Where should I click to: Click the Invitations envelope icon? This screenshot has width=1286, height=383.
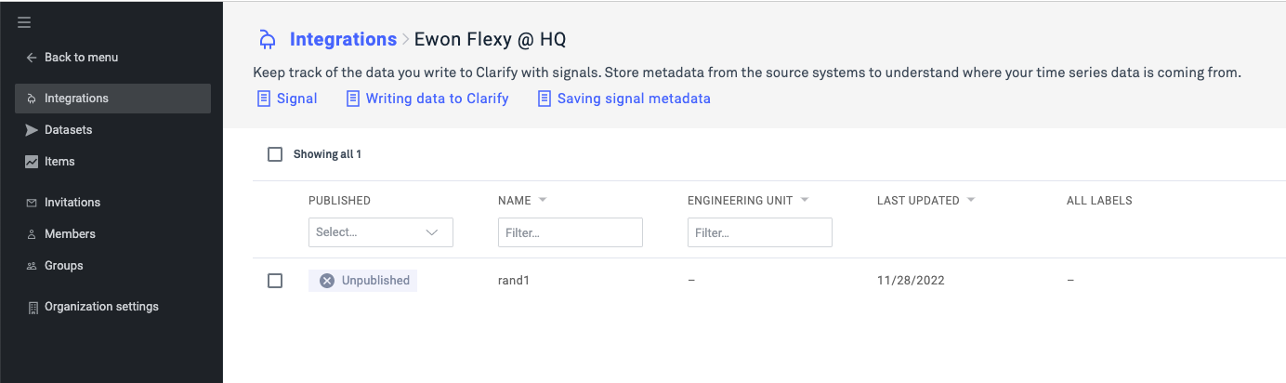pyautogui.click(x=32, y=203)
